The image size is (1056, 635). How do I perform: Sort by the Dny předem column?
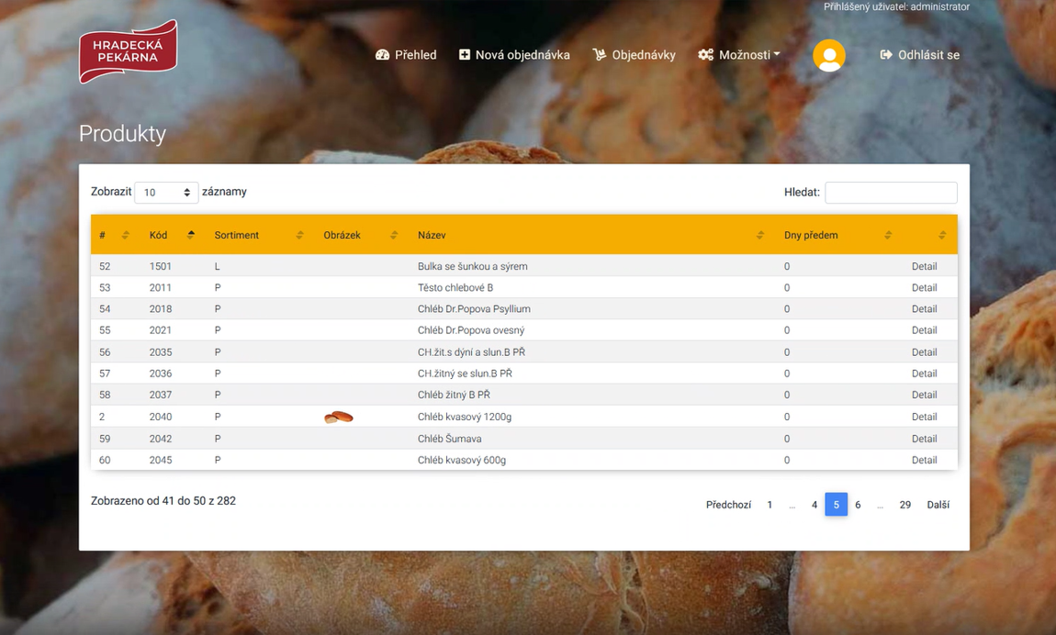point(837,235)
